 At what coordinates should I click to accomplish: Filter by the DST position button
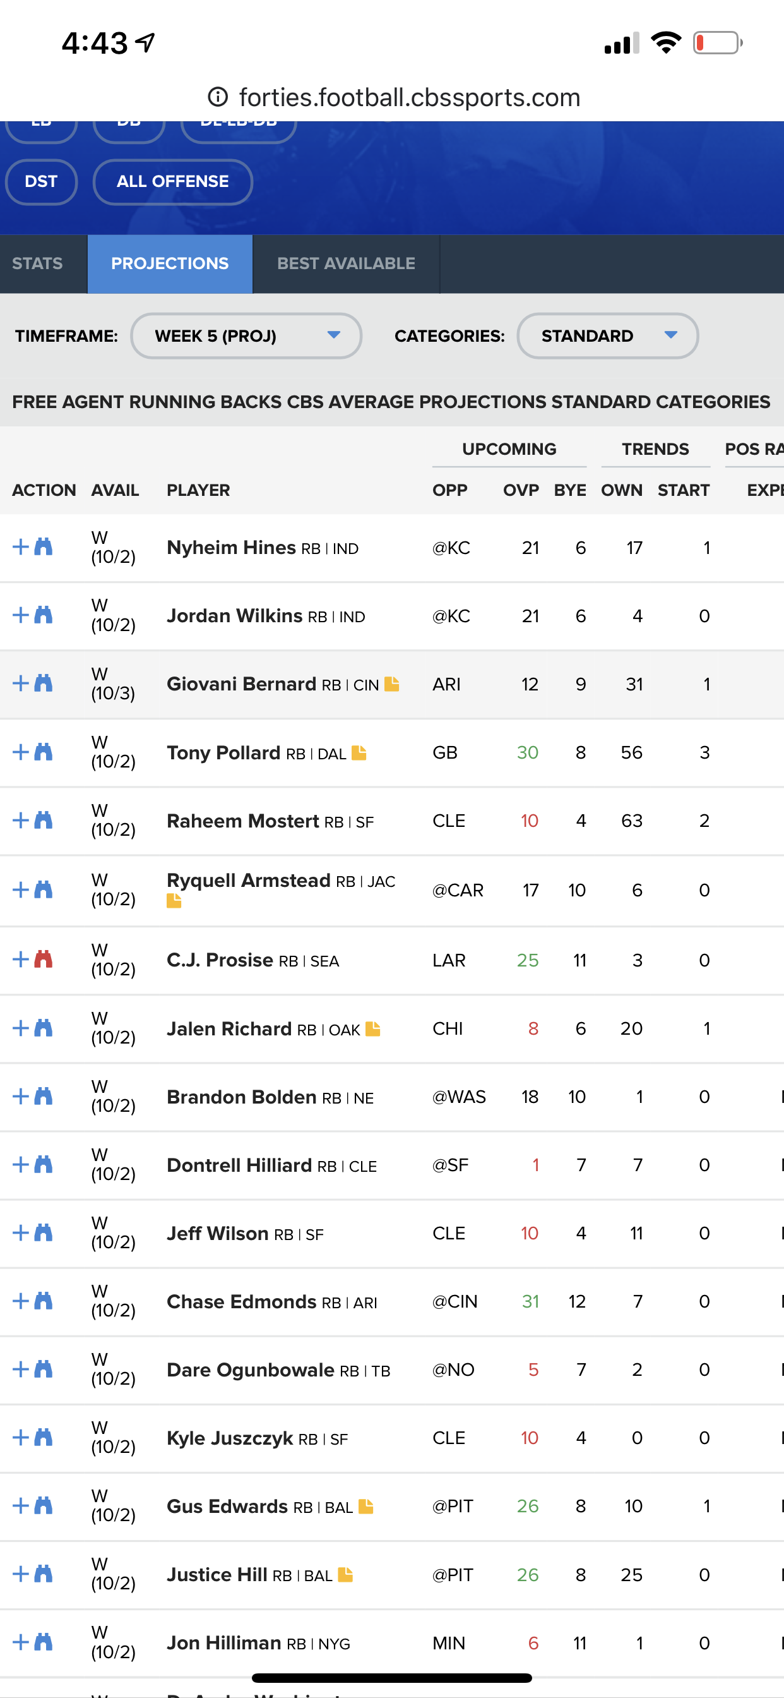pyautogui.click(x=41, y=182)
